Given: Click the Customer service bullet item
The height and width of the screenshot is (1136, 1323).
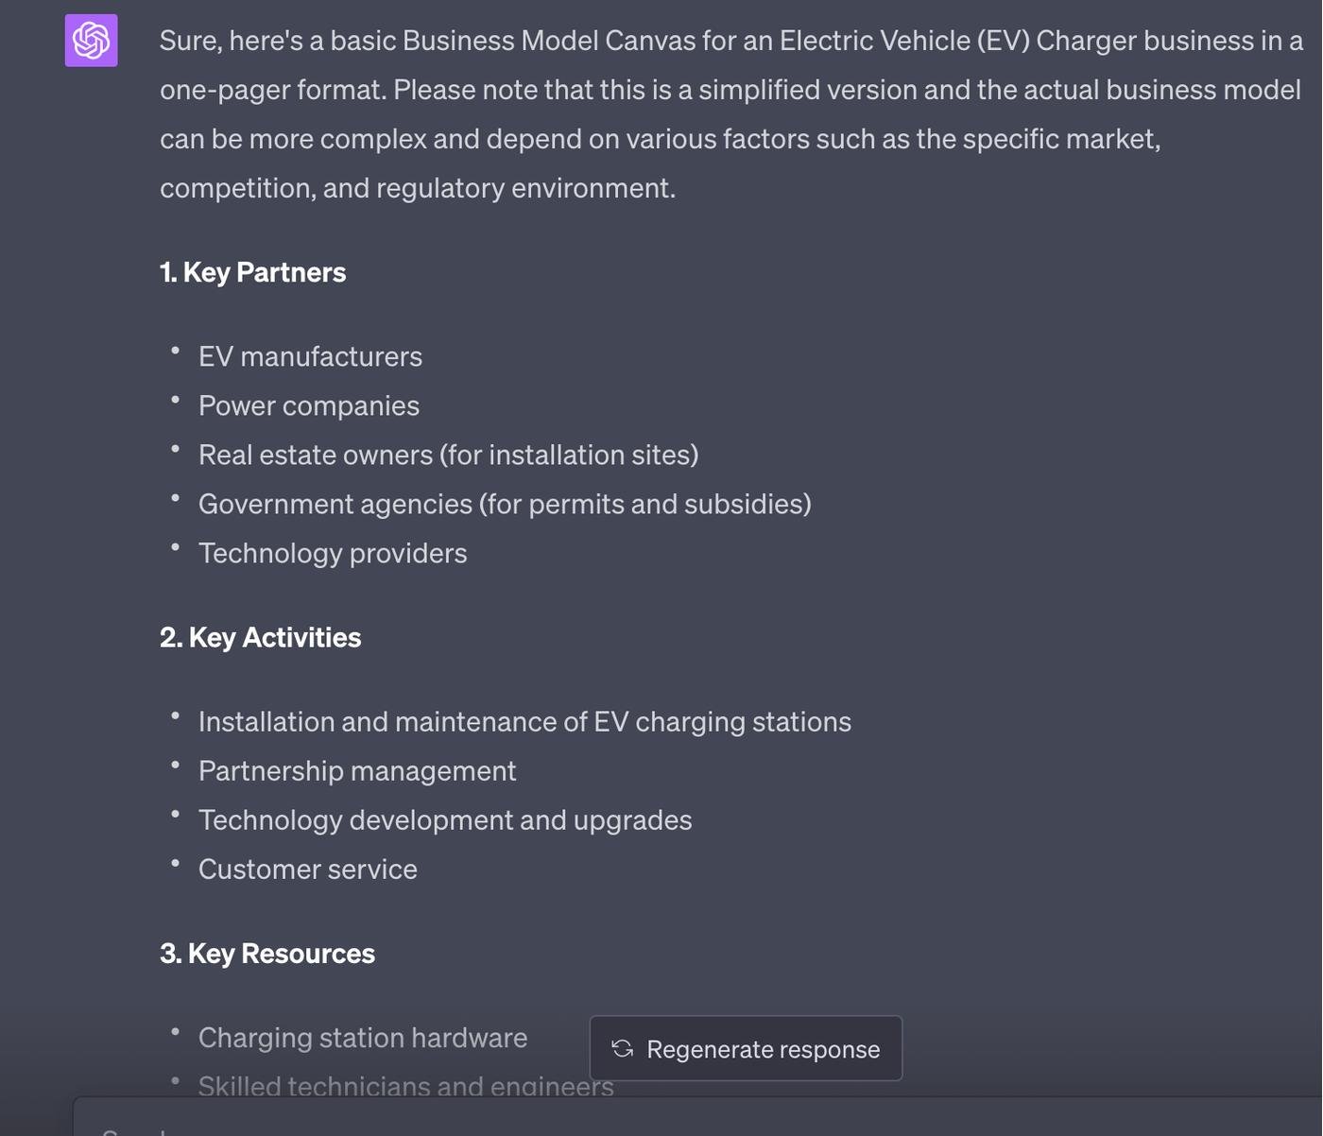Looking at the screenshot, I should [x=307, y=869].
